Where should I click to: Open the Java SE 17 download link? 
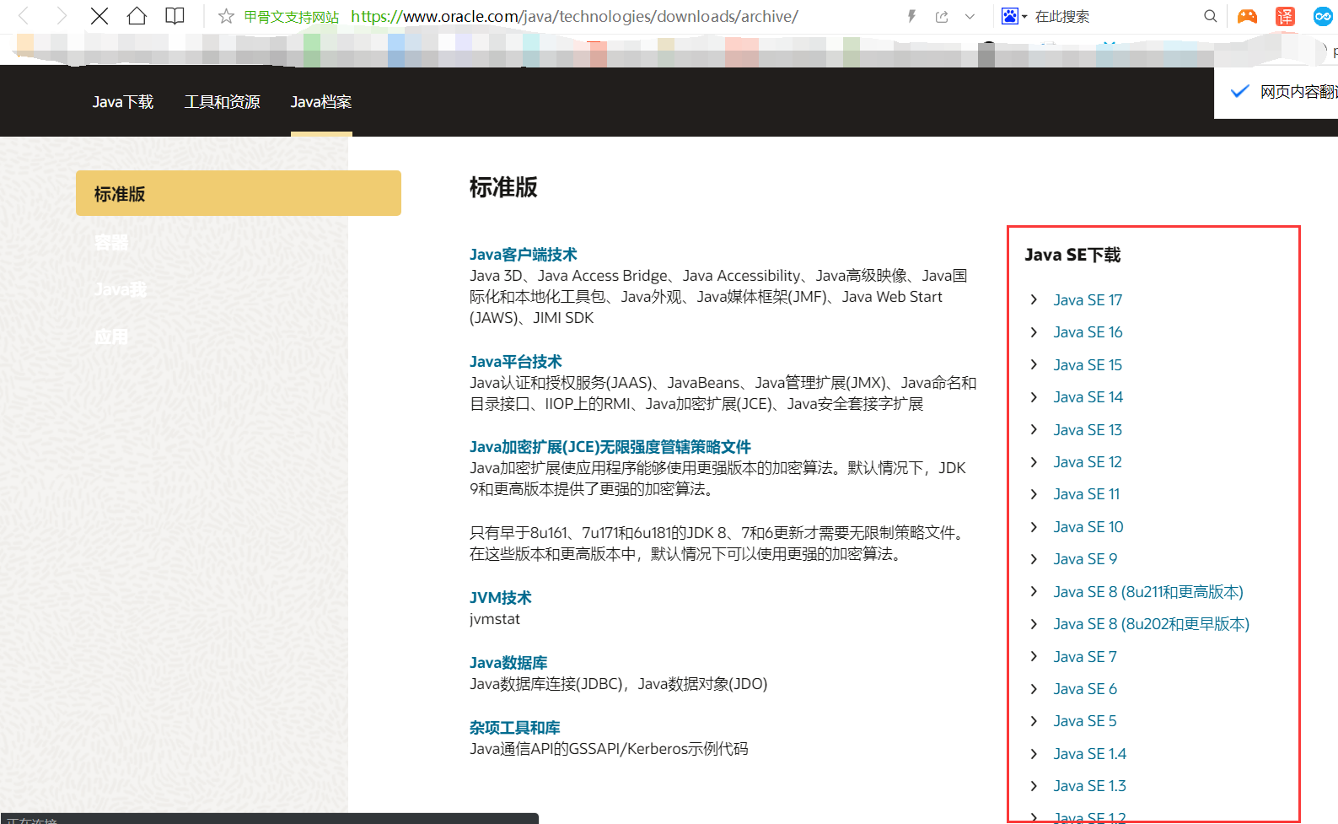[x=1088, y=300]
